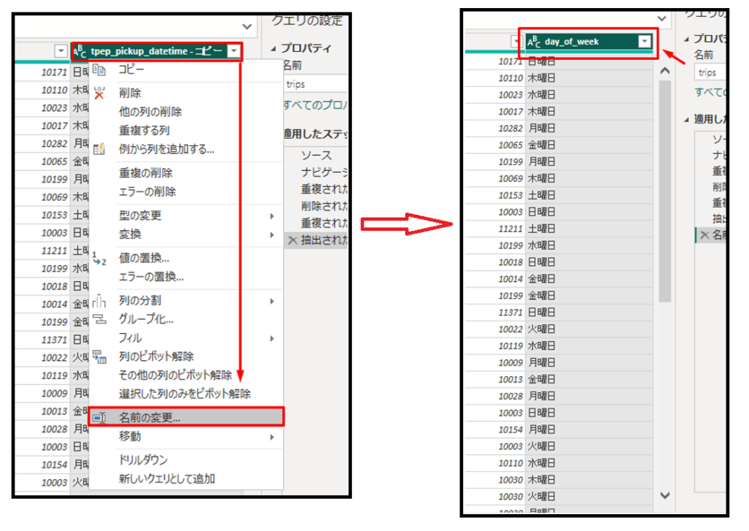Click 土曜日 beside 10153 in right table
The height and width of the screenshot is (531, 749).
click(x=542, y=195)
